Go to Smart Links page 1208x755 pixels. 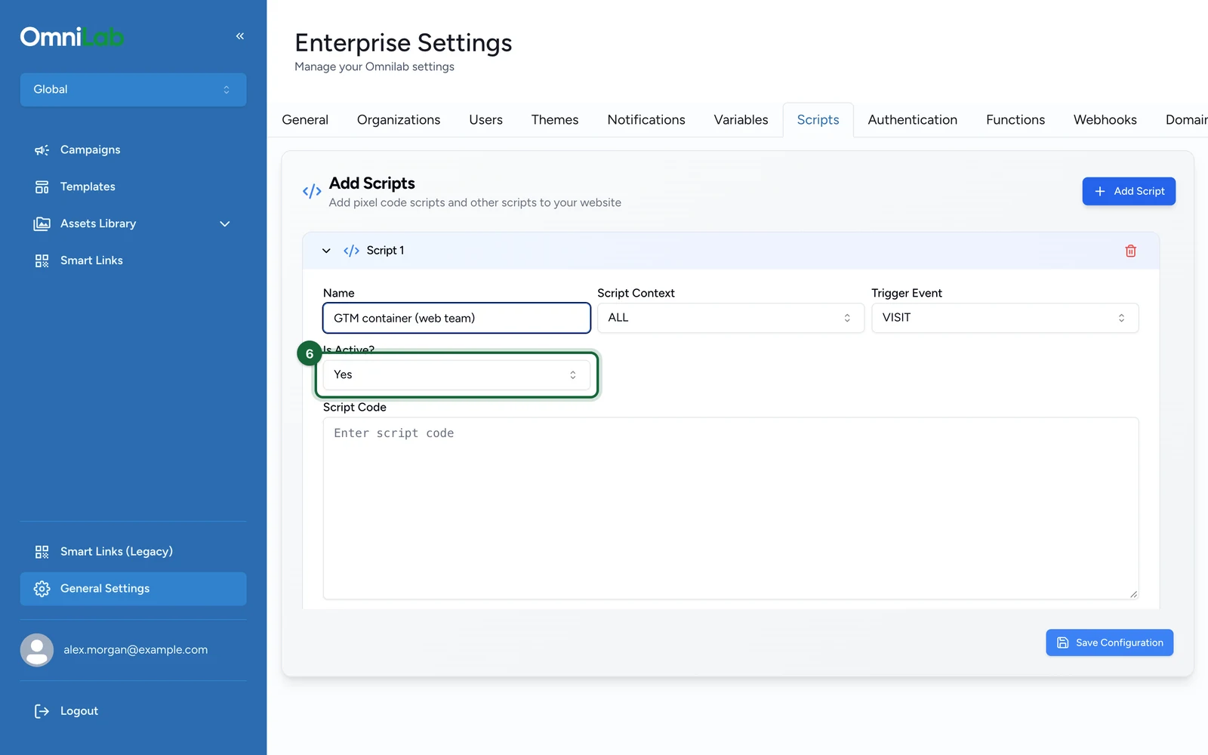133,260
